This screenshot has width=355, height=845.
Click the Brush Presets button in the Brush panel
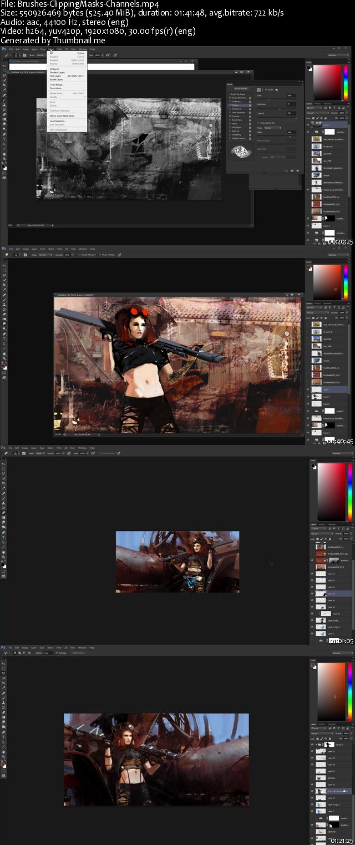(x=241, y=88)
